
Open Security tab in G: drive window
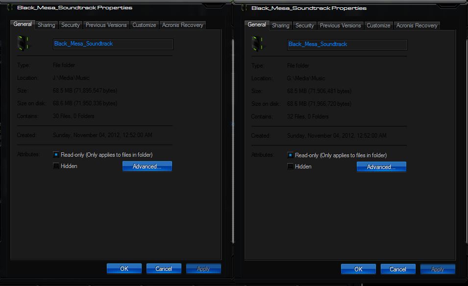click(x=305, y=25)
